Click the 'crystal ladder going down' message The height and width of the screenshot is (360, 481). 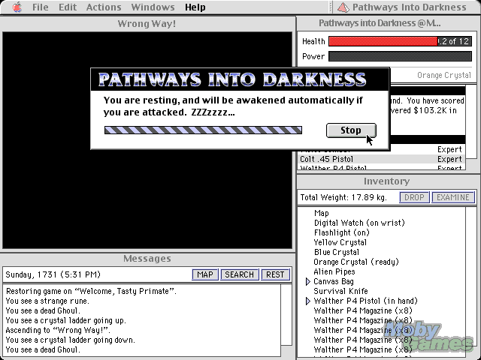70,340
